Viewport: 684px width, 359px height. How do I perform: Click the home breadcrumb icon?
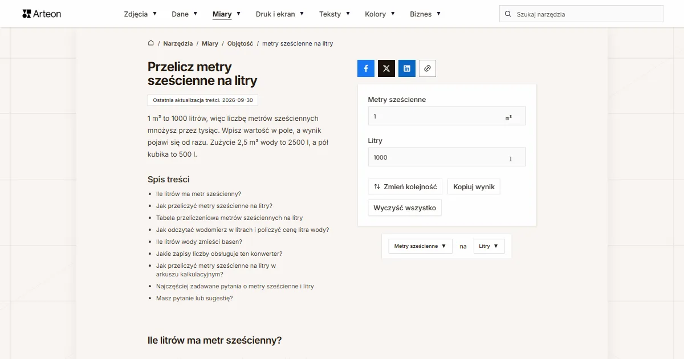coord(151,43)
